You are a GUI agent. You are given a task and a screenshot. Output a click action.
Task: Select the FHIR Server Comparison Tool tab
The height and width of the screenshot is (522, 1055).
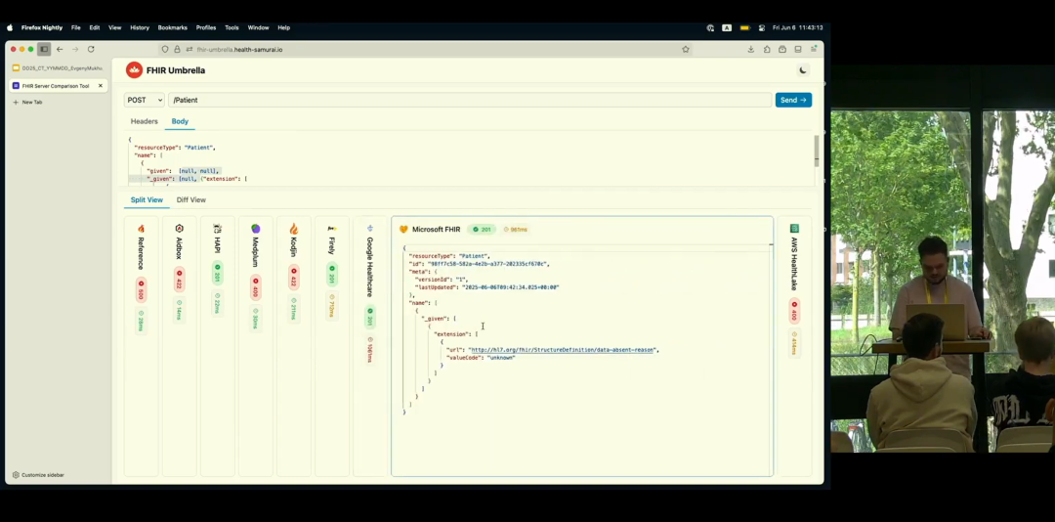point(58,86)
